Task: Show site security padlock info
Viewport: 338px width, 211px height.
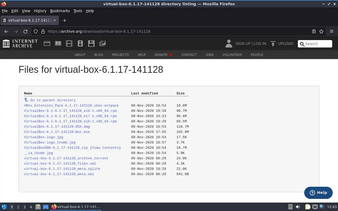Action: coord(43,31)
